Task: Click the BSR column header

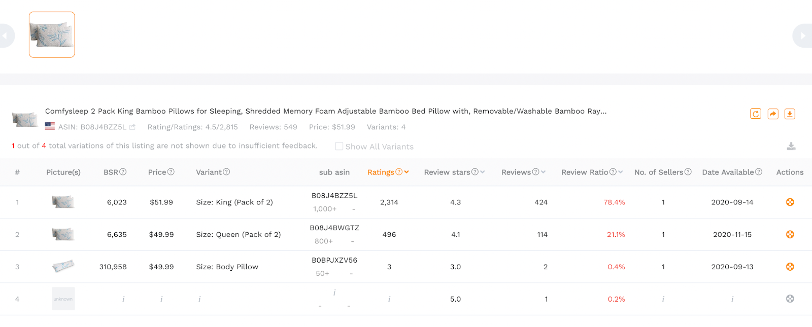Action: pos(111,172)
